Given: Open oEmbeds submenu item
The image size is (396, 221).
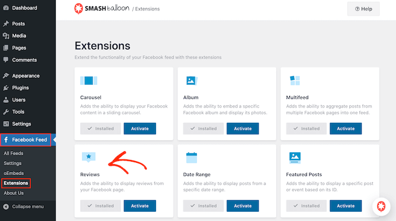Looking at the screenshot, I should point(13,173).
